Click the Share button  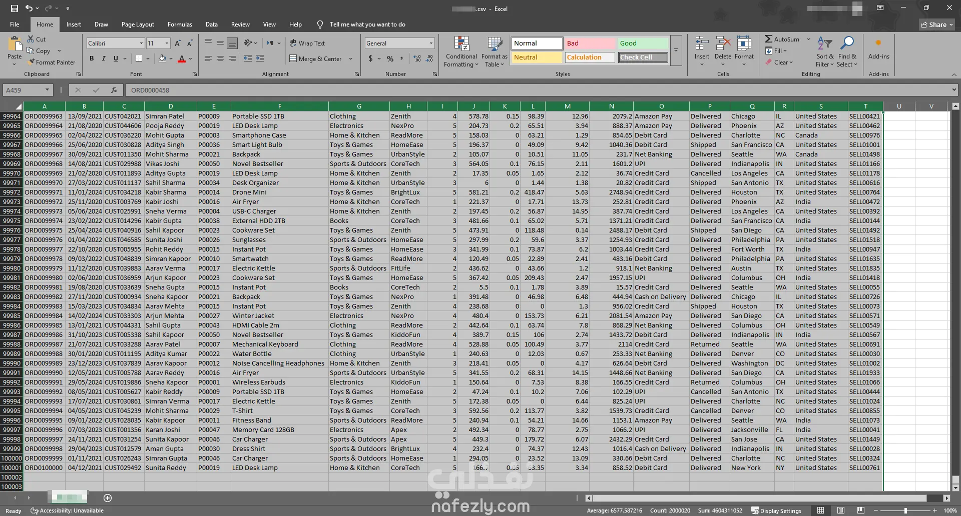(937, 24)
